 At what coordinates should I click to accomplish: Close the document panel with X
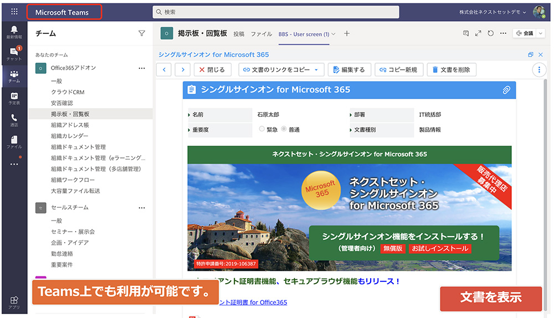(x=541, y=54)
